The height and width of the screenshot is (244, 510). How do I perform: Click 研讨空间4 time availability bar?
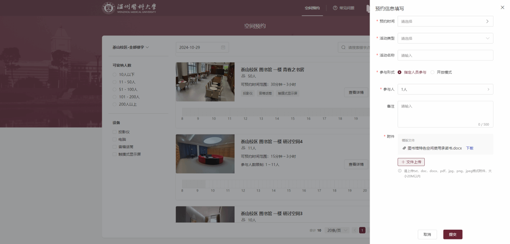pyautogui.click(x=275, y=184)
